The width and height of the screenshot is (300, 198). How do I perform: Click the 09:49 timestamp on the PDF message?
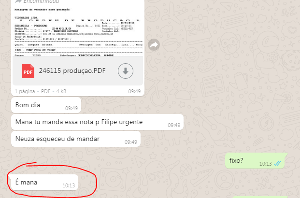tap(134, 91)
